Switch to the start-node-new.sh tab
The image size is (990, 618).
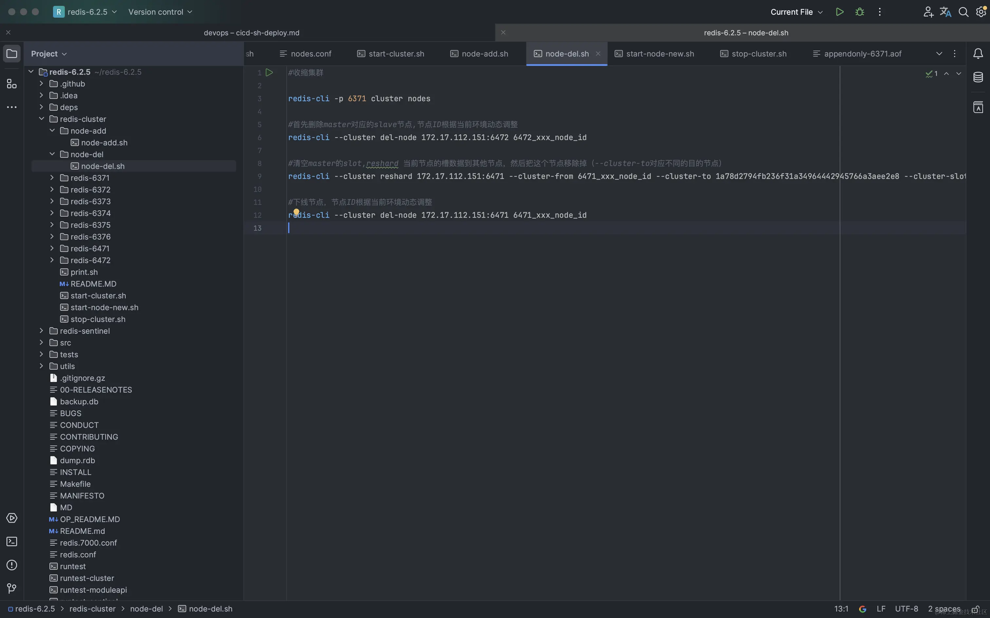click(x=654, y=54)
